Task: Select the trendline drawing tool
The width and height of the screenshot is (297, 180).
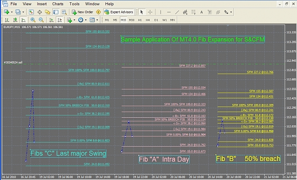Action: coord(177,12)
